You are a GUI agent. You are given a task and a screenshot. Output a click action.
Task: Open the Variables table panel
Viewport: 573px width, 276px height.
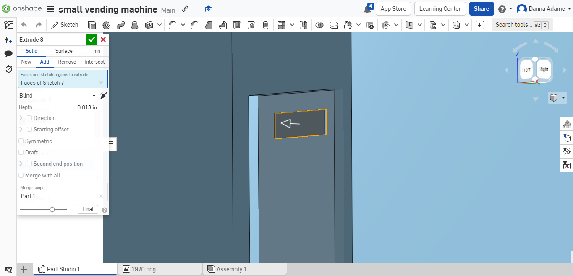point(567,165)
